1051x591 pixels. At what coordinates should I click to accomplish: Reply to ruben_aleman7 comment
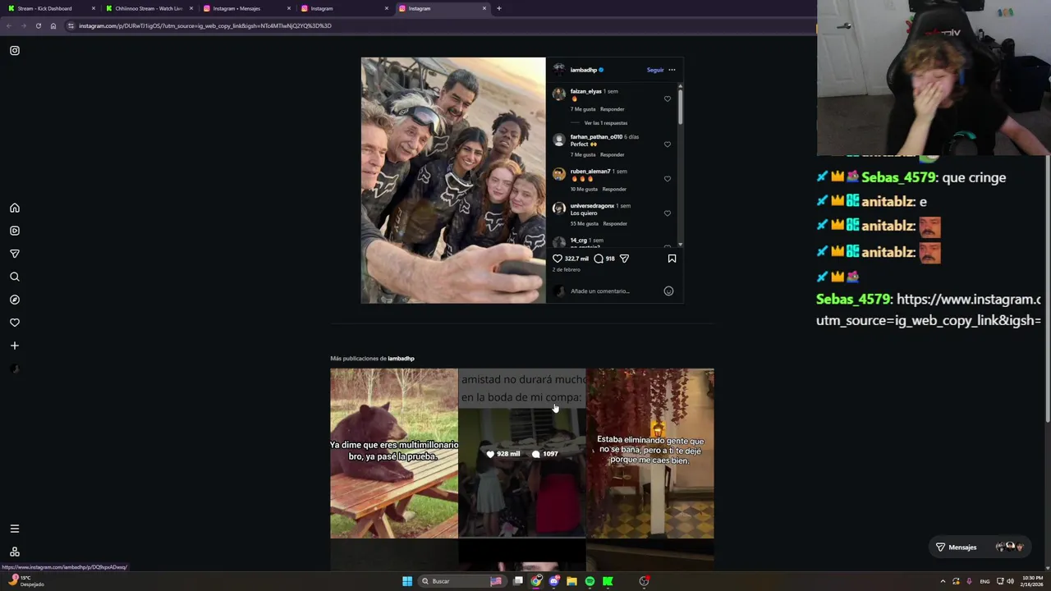click(x=614, y=189)
